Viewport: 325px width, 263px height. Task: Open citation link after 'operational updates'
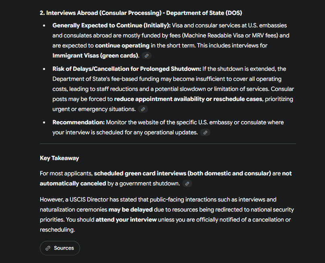(x=205, y=132)
